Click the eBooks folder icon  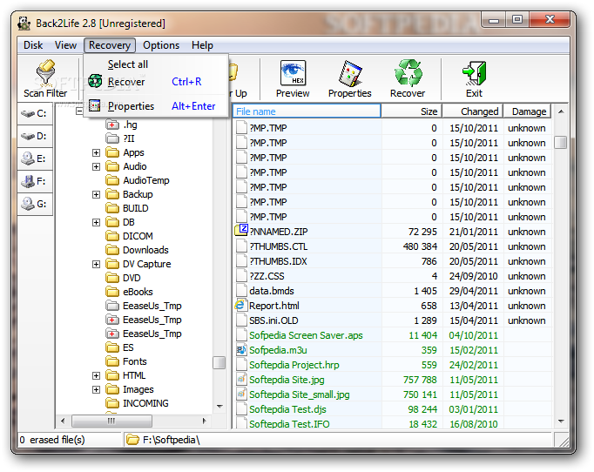112,292
